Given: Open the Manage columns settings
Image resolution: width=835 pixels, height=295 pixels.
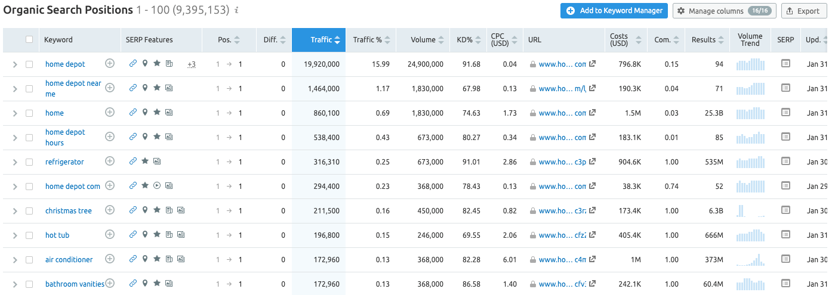Looking at the screenshot, I should (724, 11).
